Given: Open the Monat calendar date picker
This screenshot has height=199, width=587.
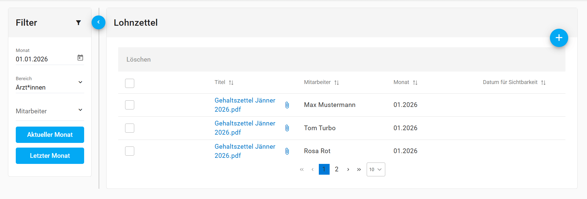Looking at the screenshot, I should (80, 58).
